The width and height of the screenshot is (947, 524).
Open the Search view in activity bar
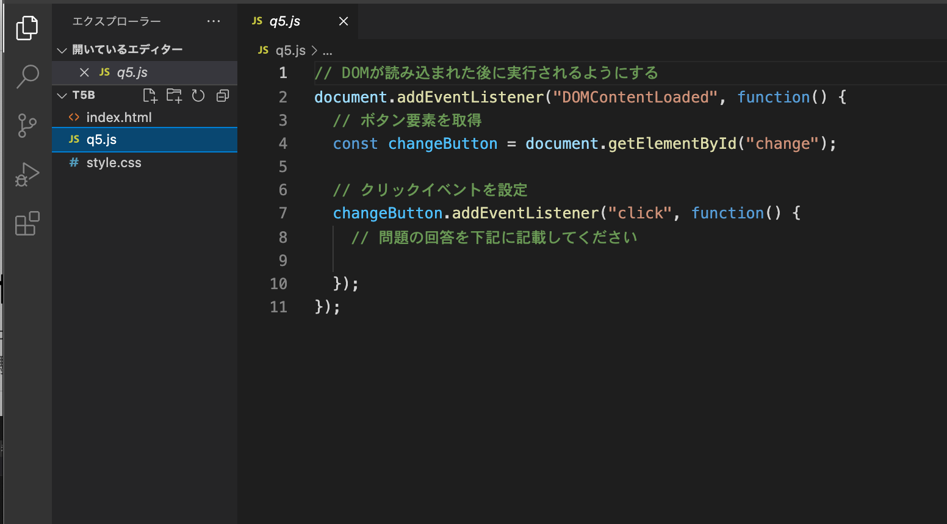tap(27, 77)
